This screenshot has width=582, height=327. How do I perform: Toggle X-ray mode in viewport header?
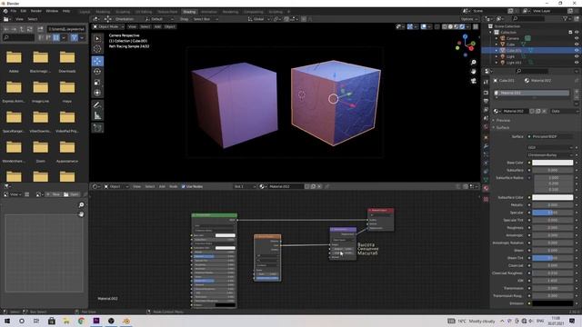[437, 26]
